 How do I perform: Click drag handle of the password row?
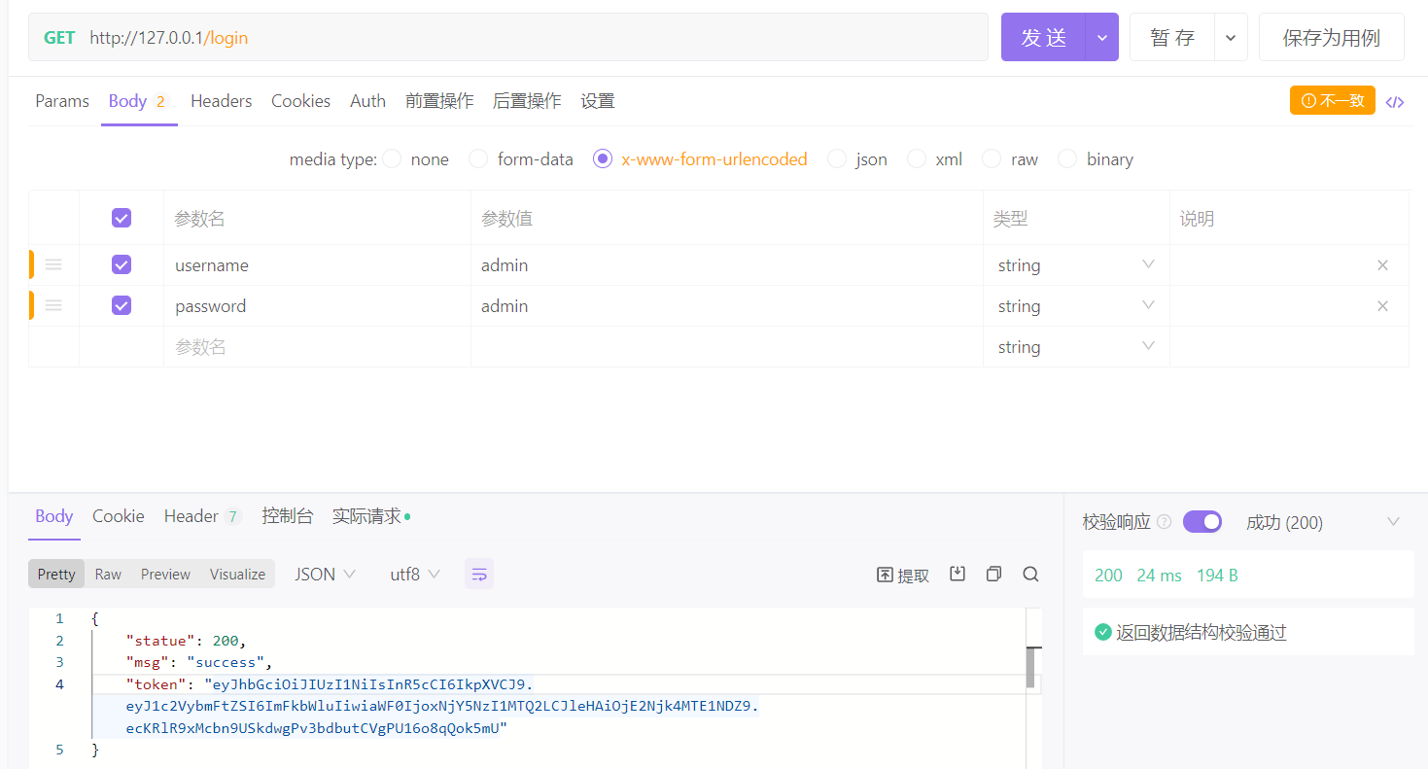(x=53, y=306)
